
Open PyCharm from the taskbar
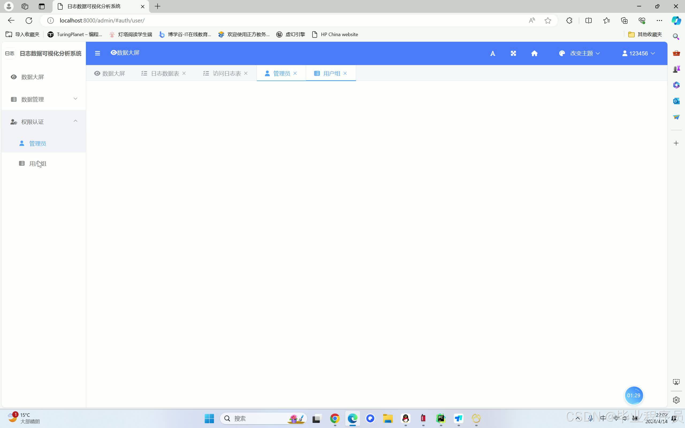click(x=441, y=418)
